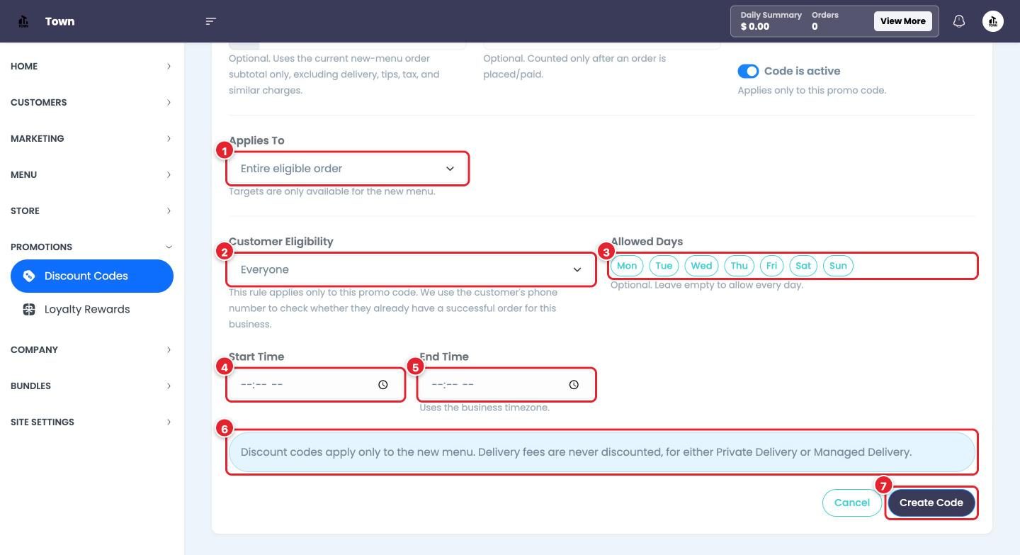Viewport: 1020px width, 555px height.
Task: Open Start Time clock picker icon
Action: [x=383, y=385]
